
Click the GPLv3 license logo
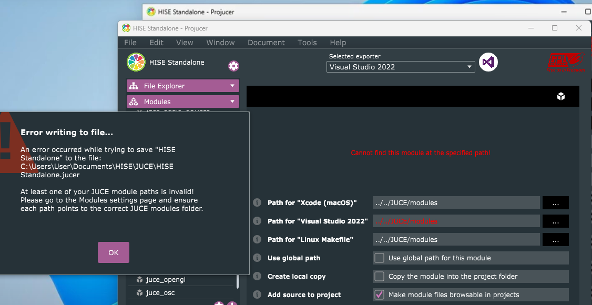565,62
